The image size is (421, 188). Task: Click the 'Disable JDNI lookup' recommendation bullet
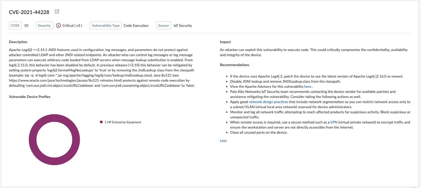[285, 81]
